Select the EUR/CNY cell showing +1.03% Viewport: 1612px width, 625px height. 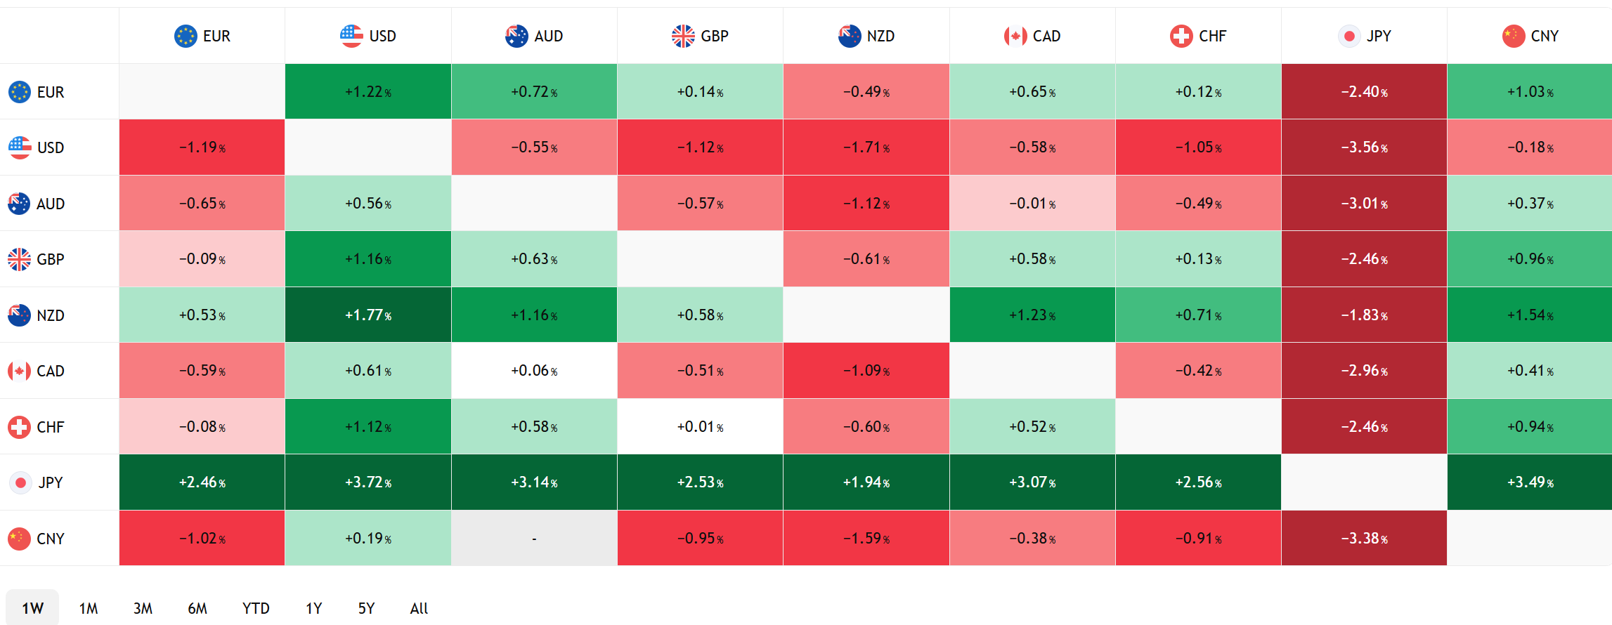pyautogui.click(x=1530, y=92)
